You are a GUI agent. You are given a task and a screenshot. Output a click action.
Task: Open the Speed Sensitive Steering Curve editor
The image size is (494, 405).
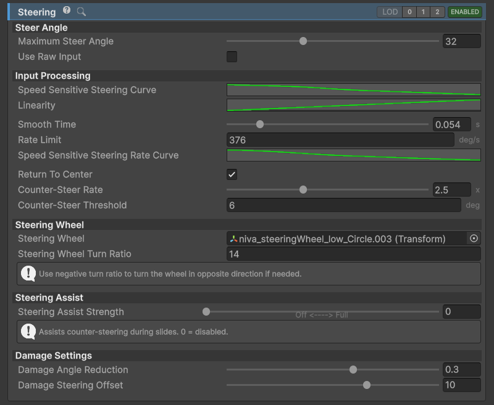click(353, 90)
